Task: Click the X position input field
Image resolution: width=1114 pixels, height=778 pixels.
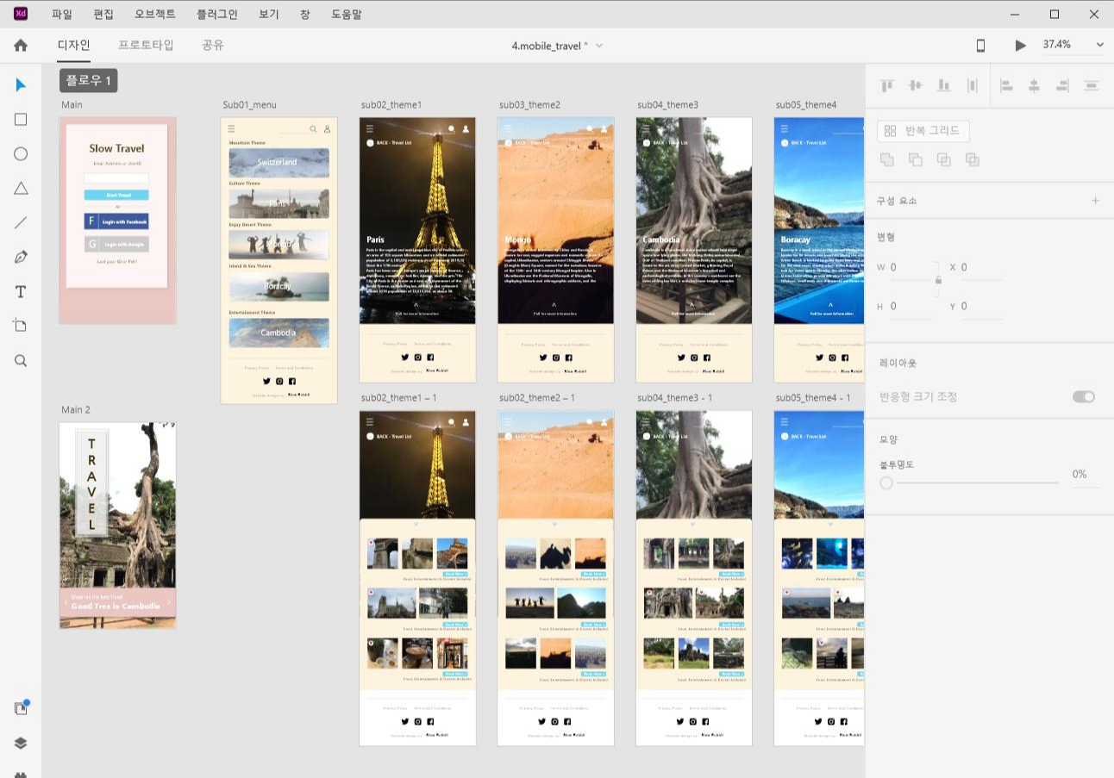Action: [x=981, y=268]
